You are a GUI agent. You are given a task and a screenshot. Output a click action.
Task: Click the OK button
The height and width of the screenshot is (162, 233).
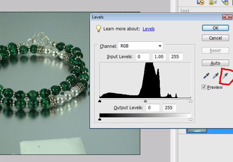point(215,28)
